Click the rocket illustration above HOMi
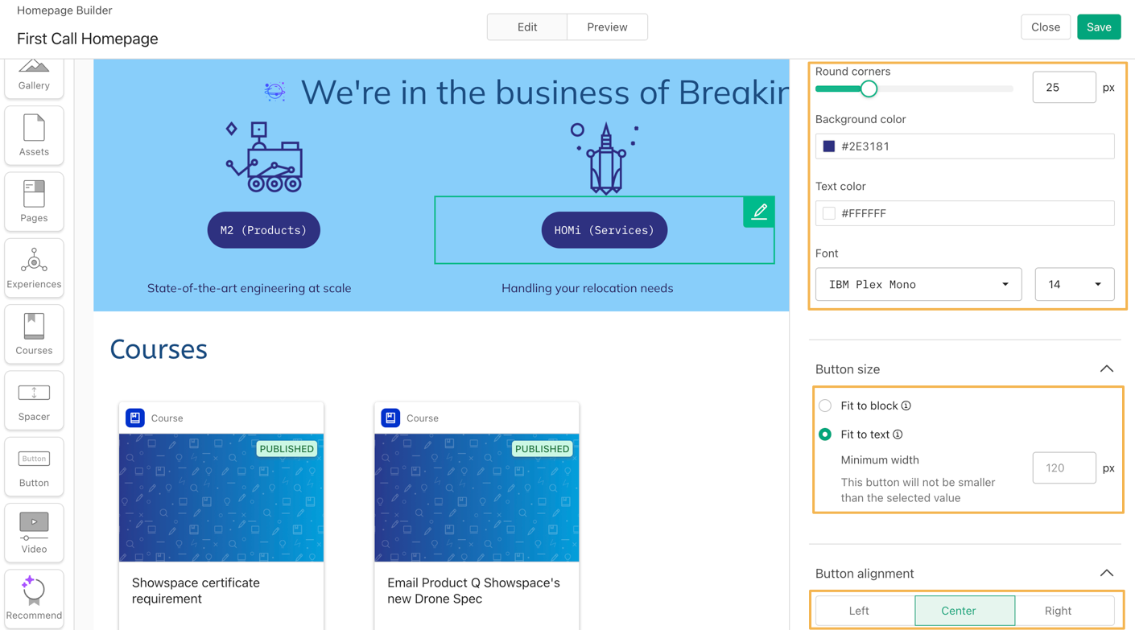The height and width of the screenshot is (630, 1135). coord(605,158)
